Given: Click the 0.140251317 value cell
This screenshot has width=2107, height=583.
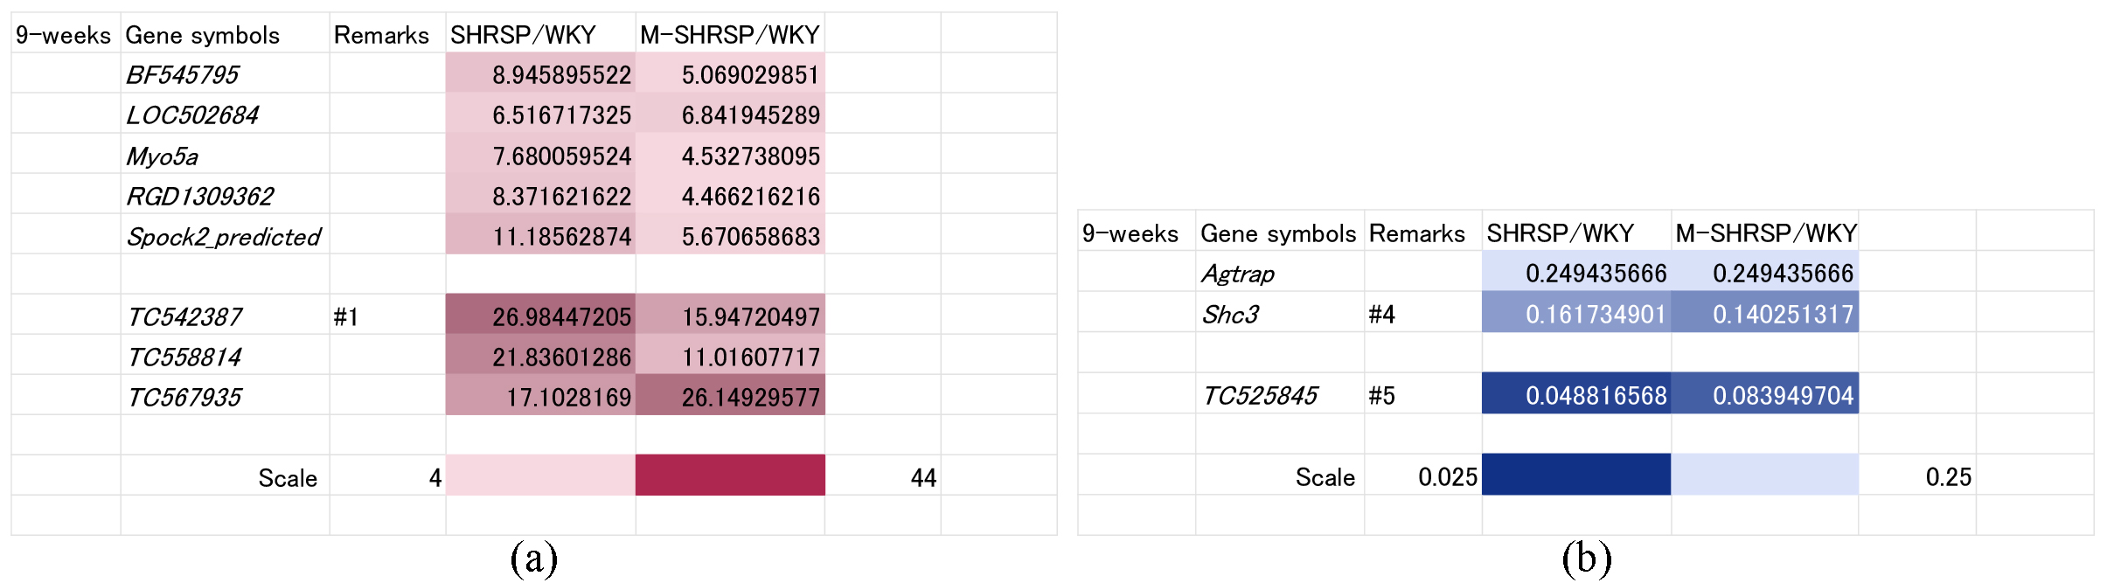Looking at the screenshot, I should 1764,315.
